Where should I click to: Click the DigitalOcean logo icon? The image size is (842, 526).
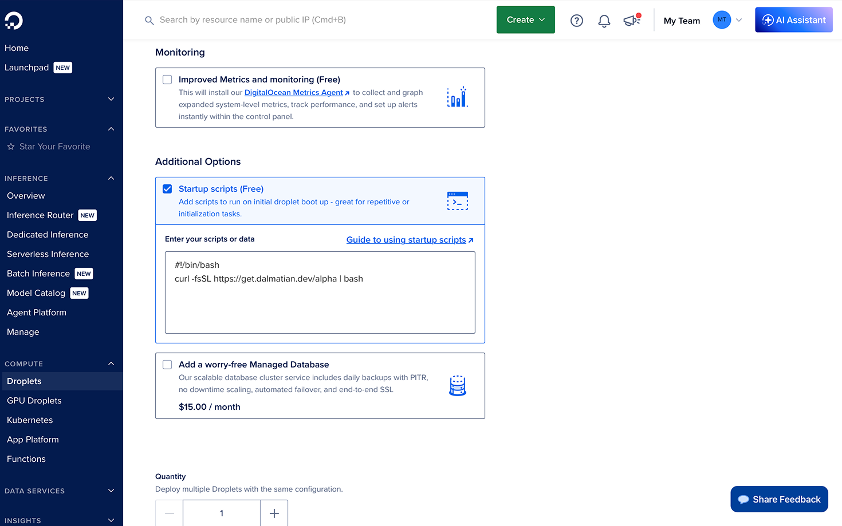(x=14, y=21)
